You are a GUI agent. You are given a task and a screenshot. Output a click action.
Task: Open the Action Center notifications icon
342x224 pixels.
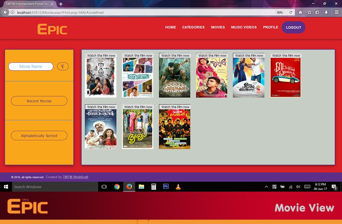pos(334,187)
